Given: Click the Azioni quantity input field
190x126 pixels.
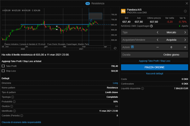Looking at the screenshot, I should [x=171, y=47].
